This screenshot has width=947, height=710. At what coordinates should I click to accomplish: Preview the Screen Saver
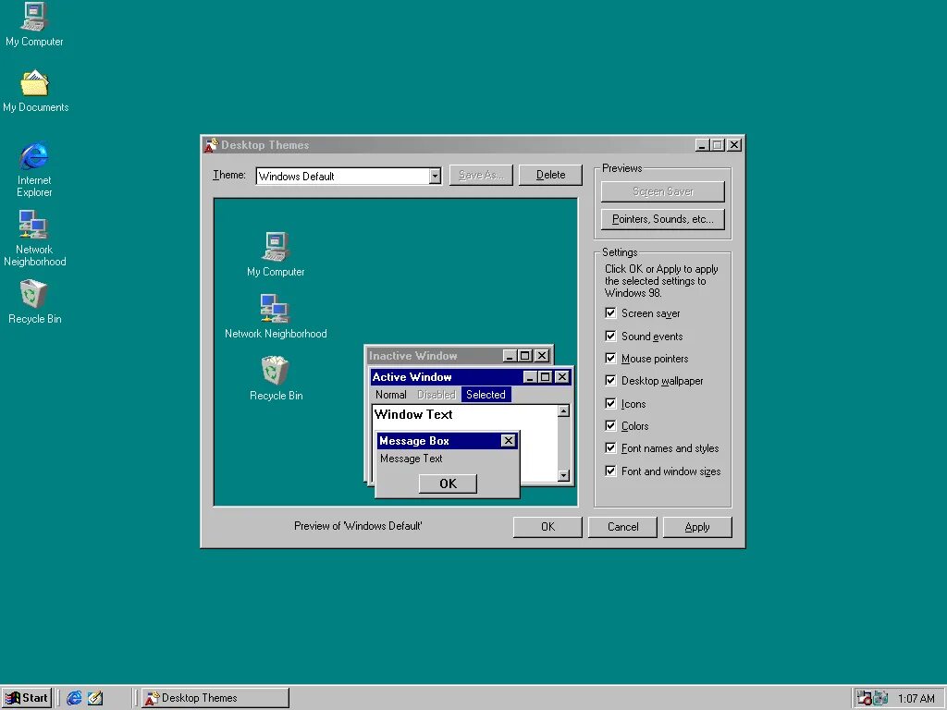[662, 191]
